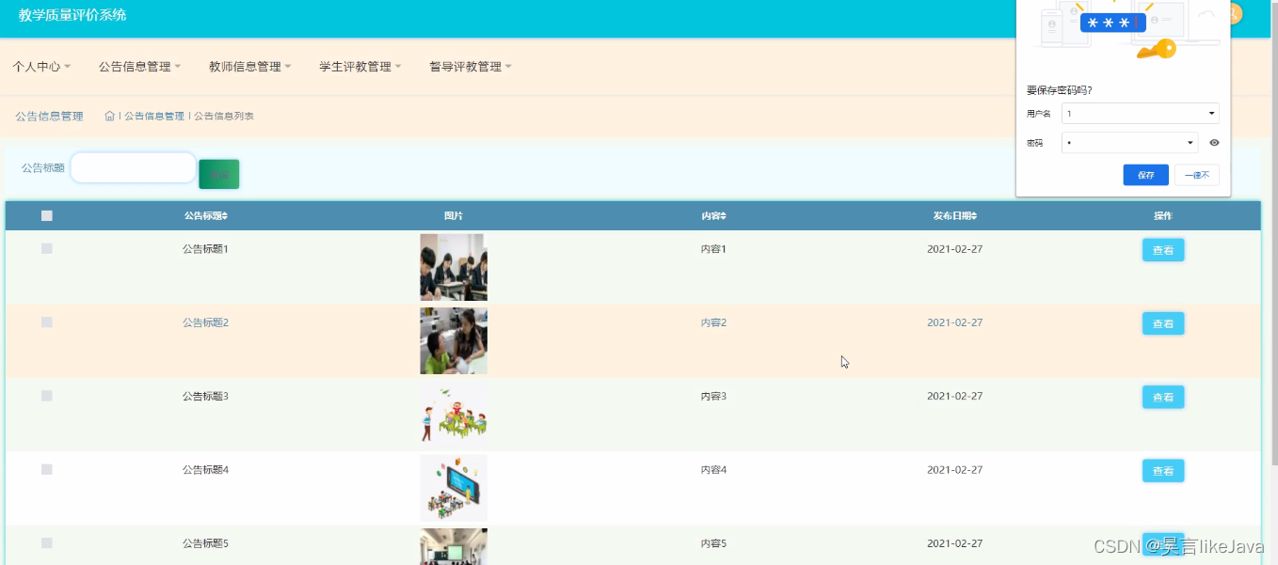Sort by 发布日期 column header
Image resolution: width=1278 pixels, height=565 pixels.
pos(954,216)
